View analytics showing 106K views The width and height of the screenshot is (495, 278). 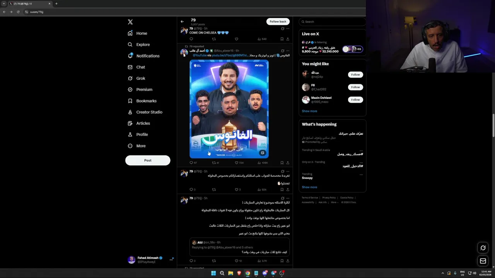(262, 163)
